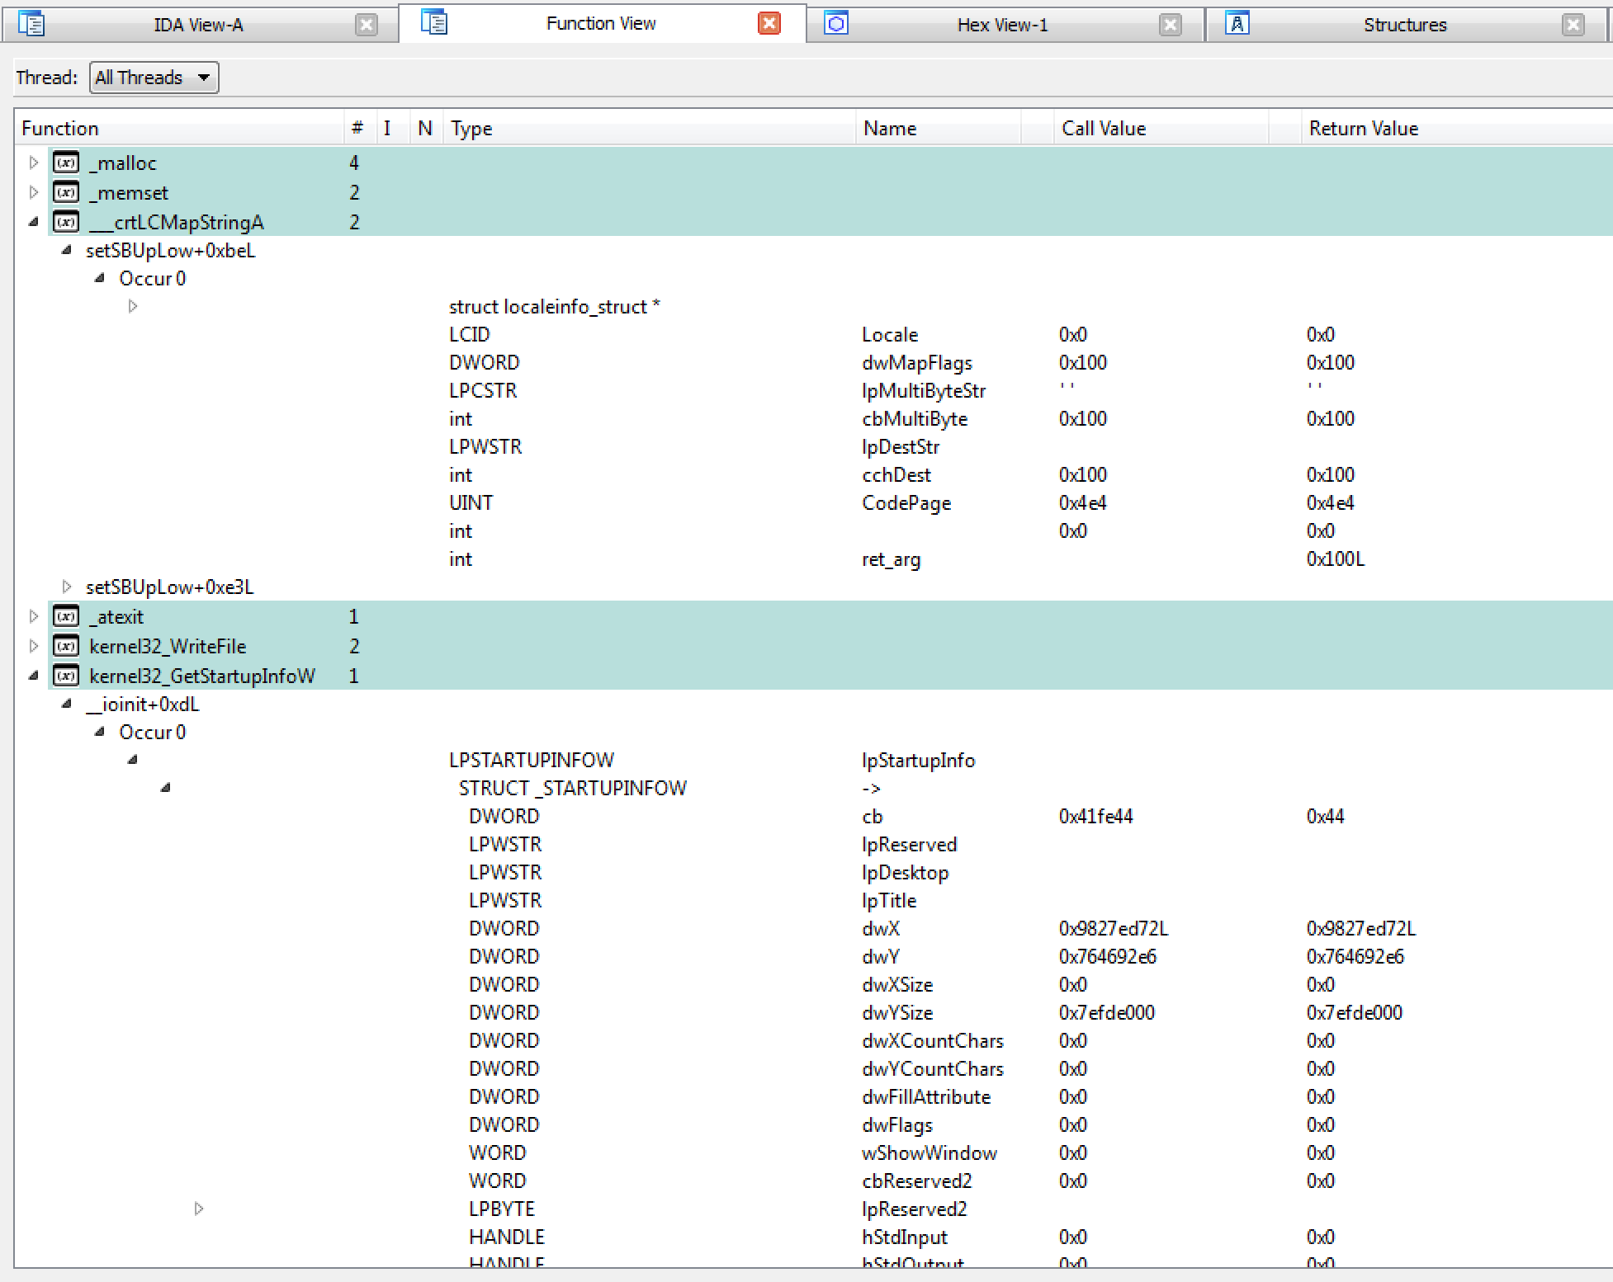Viewport: 1613px width, 1282px height.
Task: Collapse STRUCT _STARTUPINFOW entry
Action: click(165, 788)
